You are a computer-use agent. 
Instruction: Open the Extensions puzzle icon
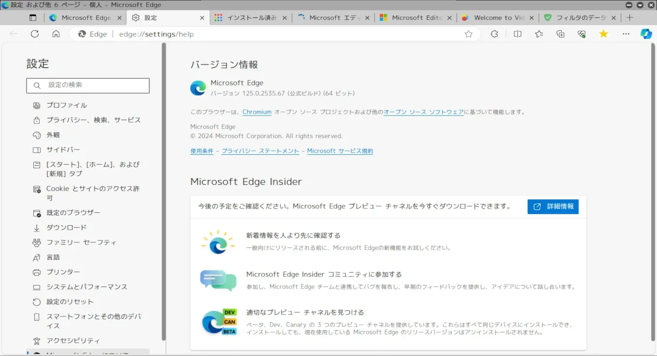(x=494, y=34)
